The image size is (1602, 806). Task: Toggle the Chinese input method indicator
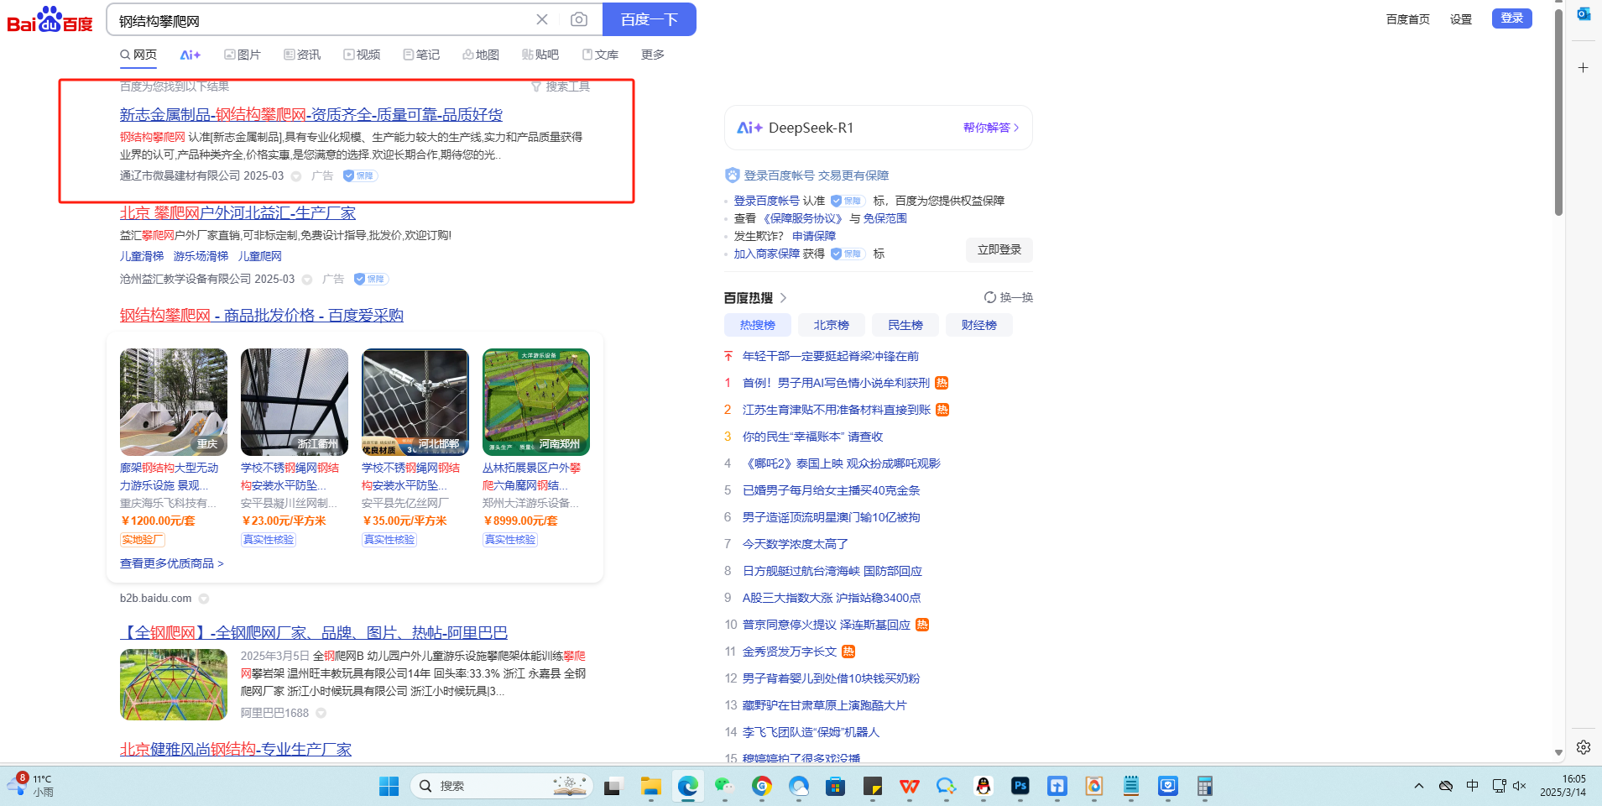[1472, 786]
